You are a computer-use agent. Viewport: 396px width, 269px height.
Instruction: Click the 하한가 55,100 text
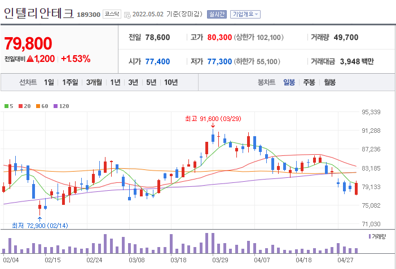257,61
